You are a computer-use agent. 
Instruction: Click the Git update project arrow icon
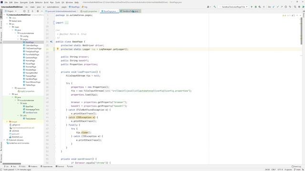pos(274,7)
